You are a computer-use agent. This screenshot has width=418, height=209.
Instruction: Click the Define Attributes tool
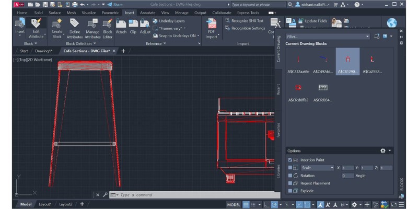[75, 29]
